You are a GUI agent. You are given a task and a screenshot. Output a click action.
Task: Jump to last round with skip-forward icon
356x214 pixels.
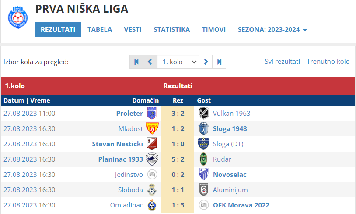[x=219, y=62]
